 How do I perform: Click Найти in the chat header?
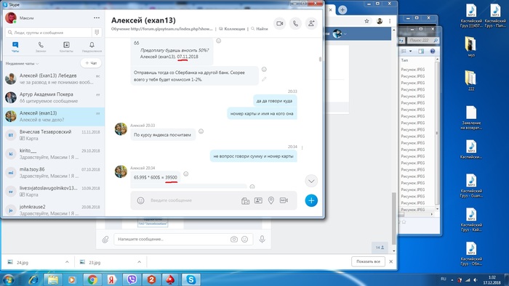click(260, 29)
